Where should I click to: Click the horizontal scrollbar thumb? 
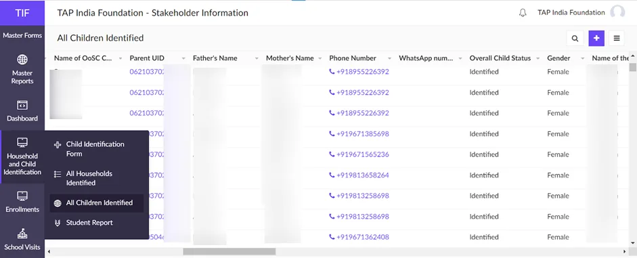coord(229,252)
